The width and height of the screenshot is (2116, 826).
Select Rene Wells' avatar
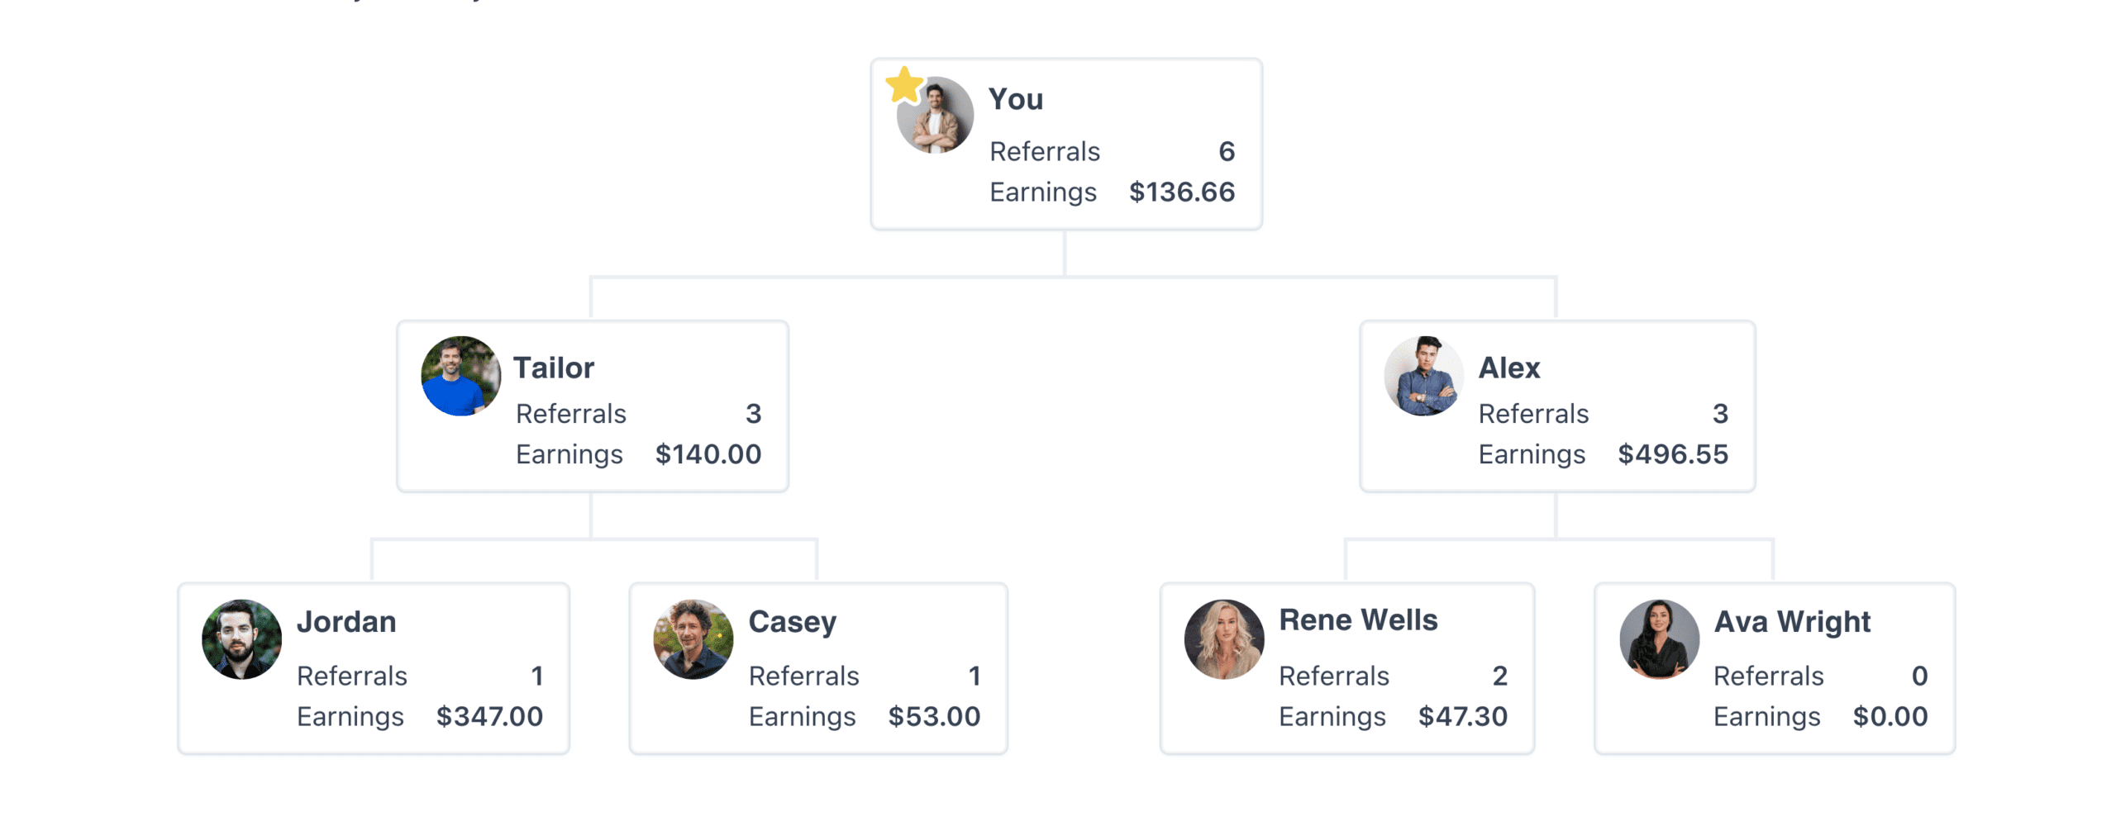coord(1223,638)
